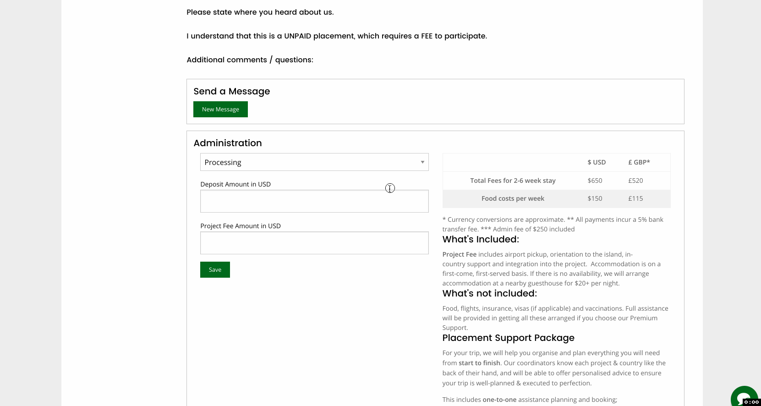
Task: Click the Administration section heading
Action: pyautogui.click(x=228, y=143)
